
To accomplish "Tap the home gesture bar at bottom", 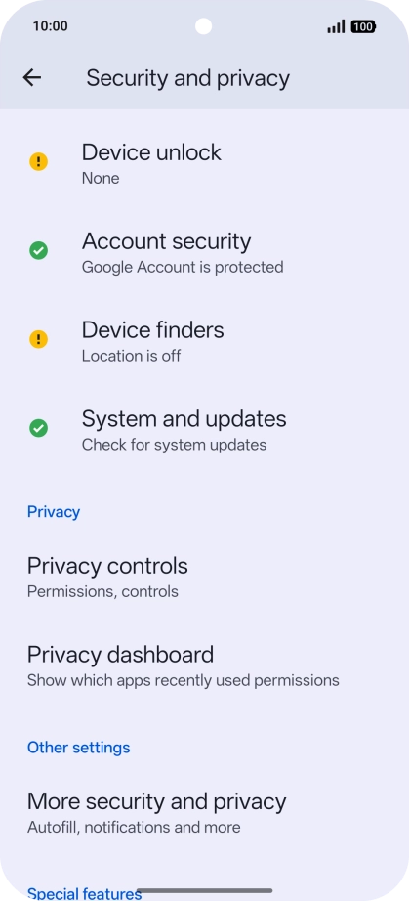I will click(204, 890).
